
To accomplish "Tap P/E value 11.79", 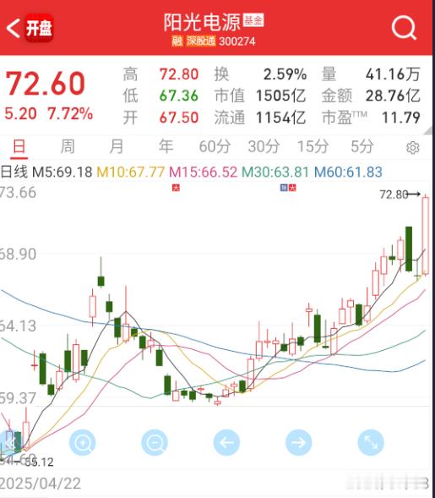I will pyautogui.click(x=401, y=118).
